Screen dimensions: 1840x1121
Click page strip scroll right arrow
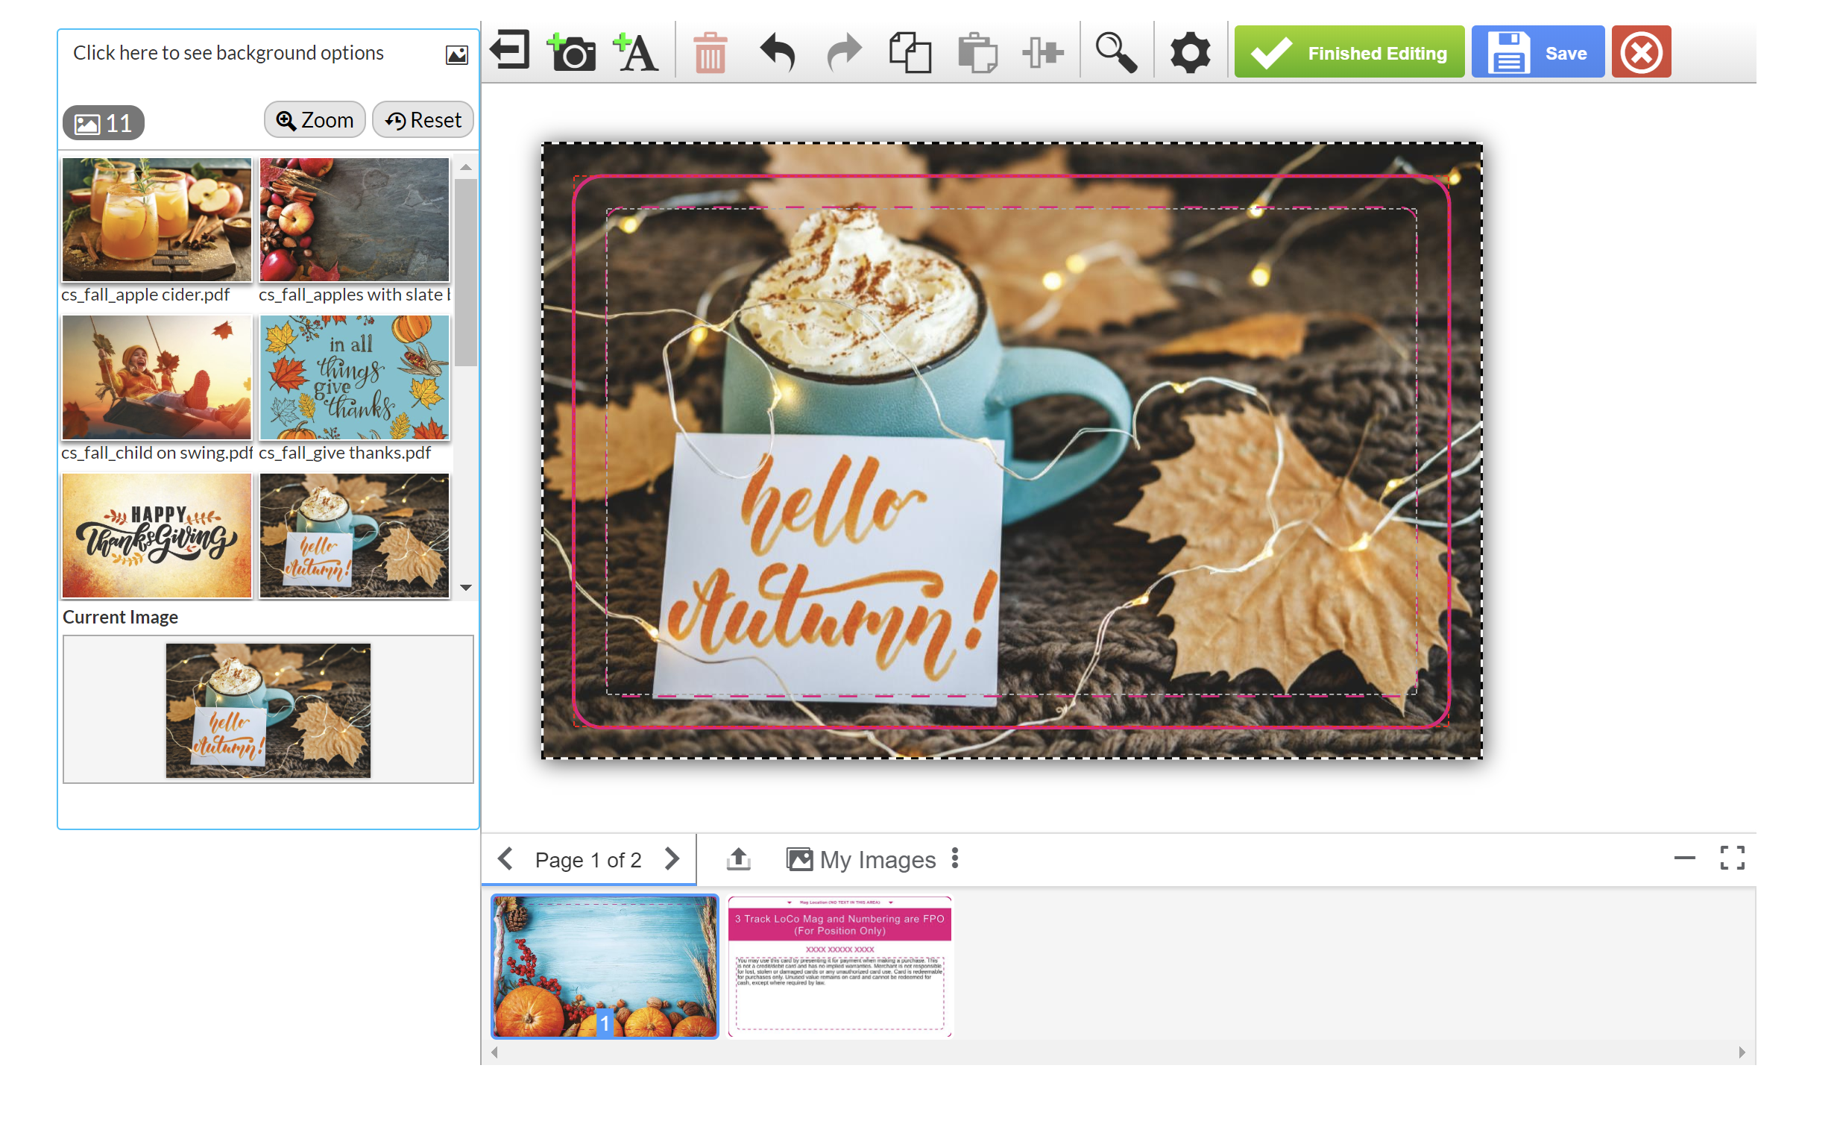pyautogui.click(x=1742, y=1052)
